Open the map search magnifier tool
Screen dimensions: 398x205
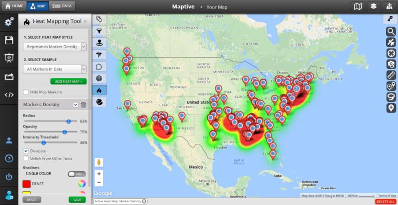(x=391, y=31)
